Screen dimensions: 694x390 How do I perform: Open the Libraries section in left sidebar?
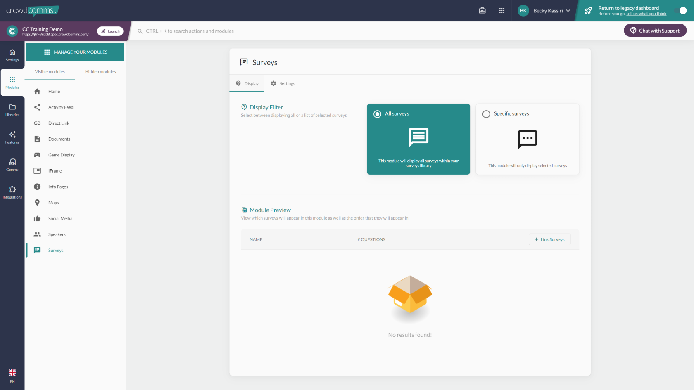coord(12,110)
